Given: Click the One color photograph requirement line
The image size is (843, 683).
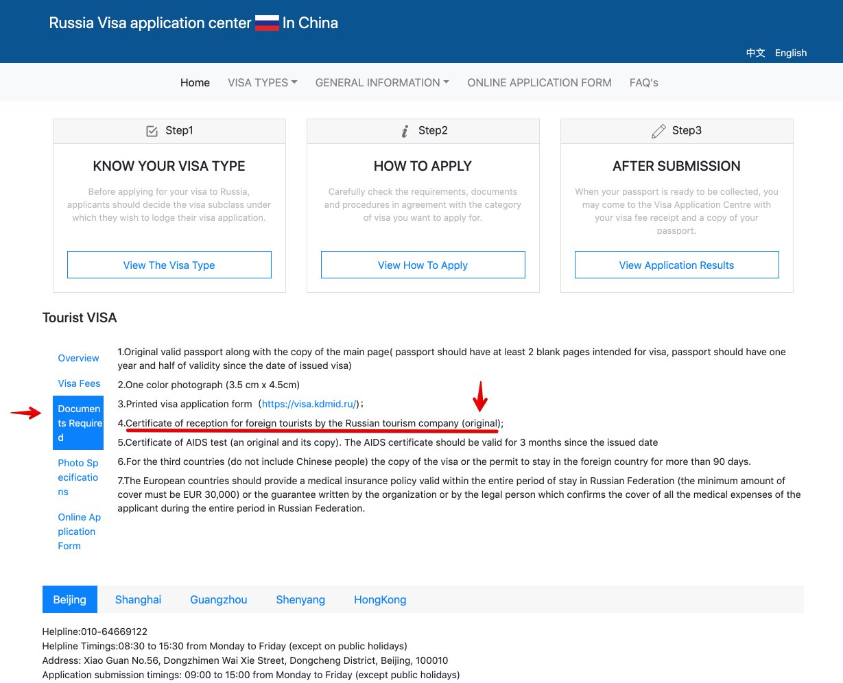Looking at the screenshot, I should pos(209,385).
